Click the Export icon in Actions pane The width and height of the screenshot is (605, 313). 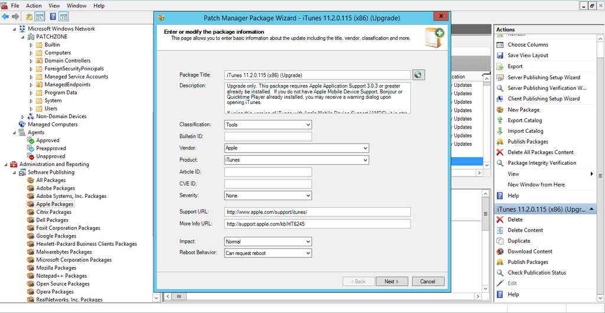click(x=500, y=66)
